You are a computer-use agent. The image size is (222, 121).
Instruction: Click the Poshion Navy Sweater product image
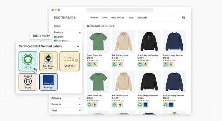point(174,42)
